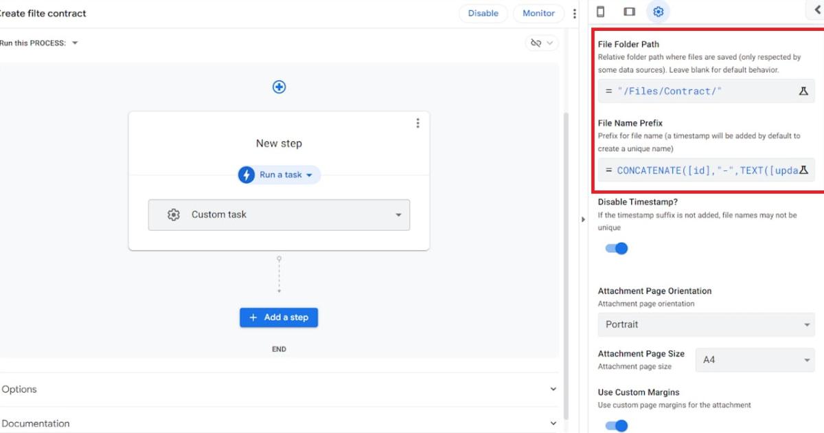Viewport: 824px width, 433px height.
Task: Click the Disable button
Action: click(x=483, y=13)
